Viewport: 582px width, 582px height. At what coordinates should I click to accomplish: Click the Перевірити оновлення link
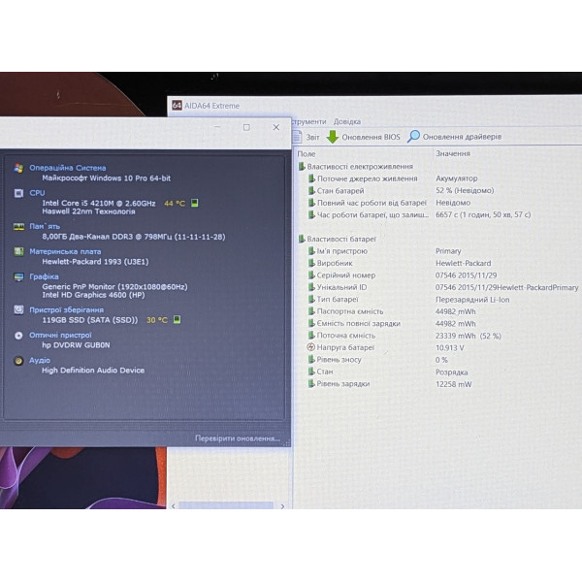238,438
